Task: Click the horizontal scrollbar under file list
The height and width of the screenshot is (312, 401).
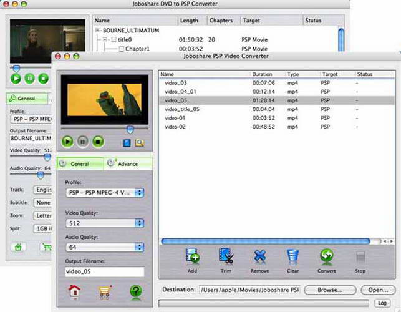Action: (x=266, y=241)
